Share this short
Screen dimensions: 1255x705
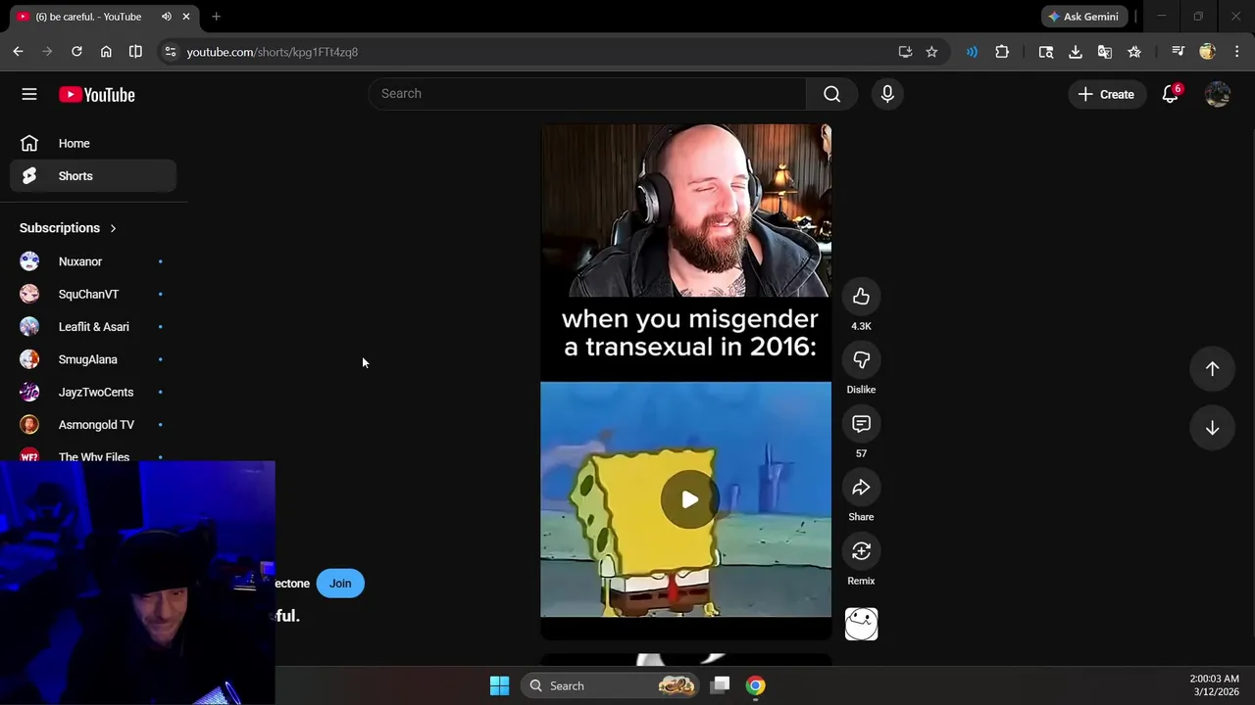pyautogui.click(x=861, y=488)
